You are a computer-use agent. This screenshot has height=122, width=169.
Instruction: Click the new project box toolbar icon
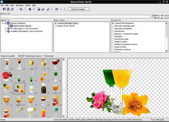[x=4, y=9]
